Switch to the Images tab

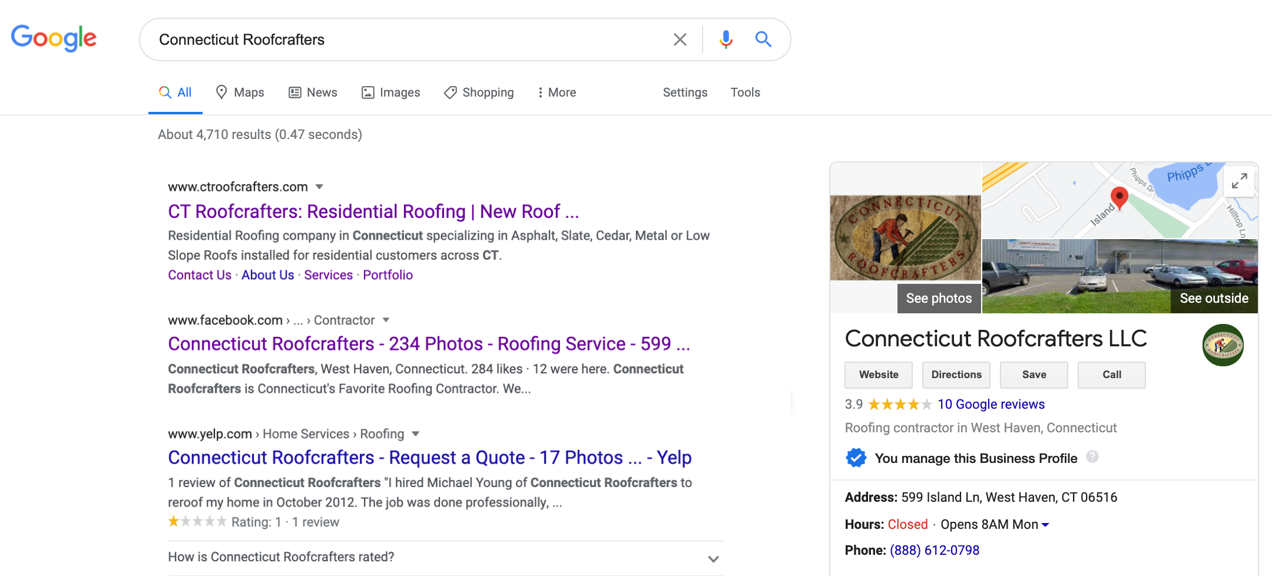pos(390,92)
